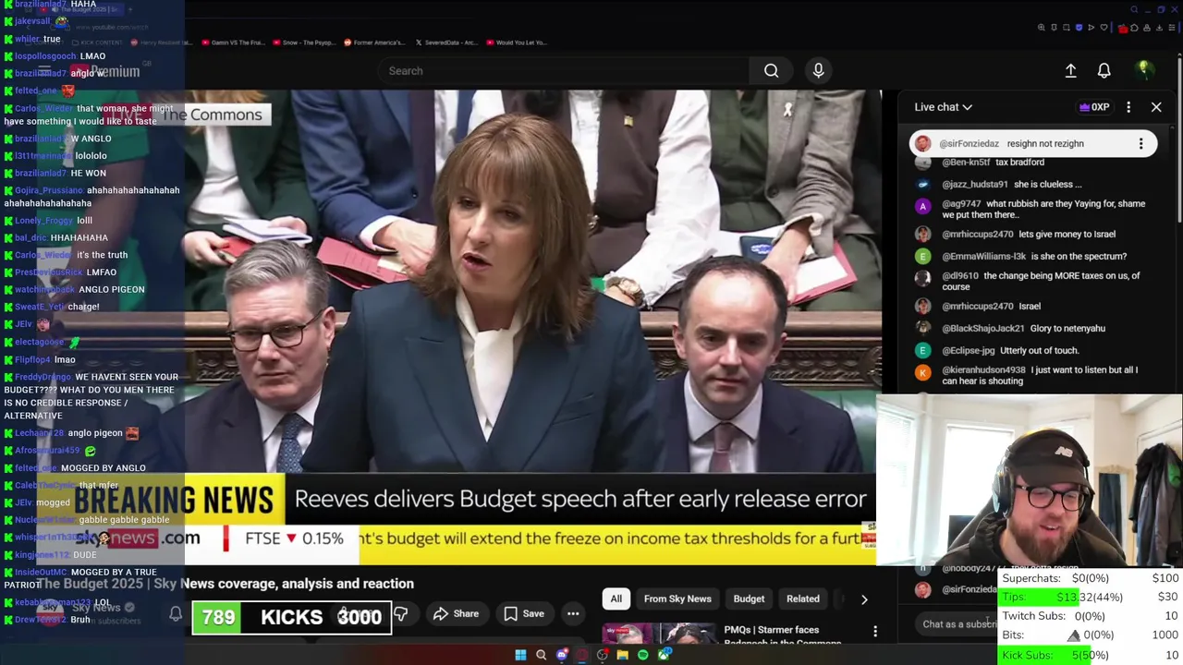The height and width of the screenshot is (665, 1183).
Task: Select the From Sky News chip
Action: 677,598
